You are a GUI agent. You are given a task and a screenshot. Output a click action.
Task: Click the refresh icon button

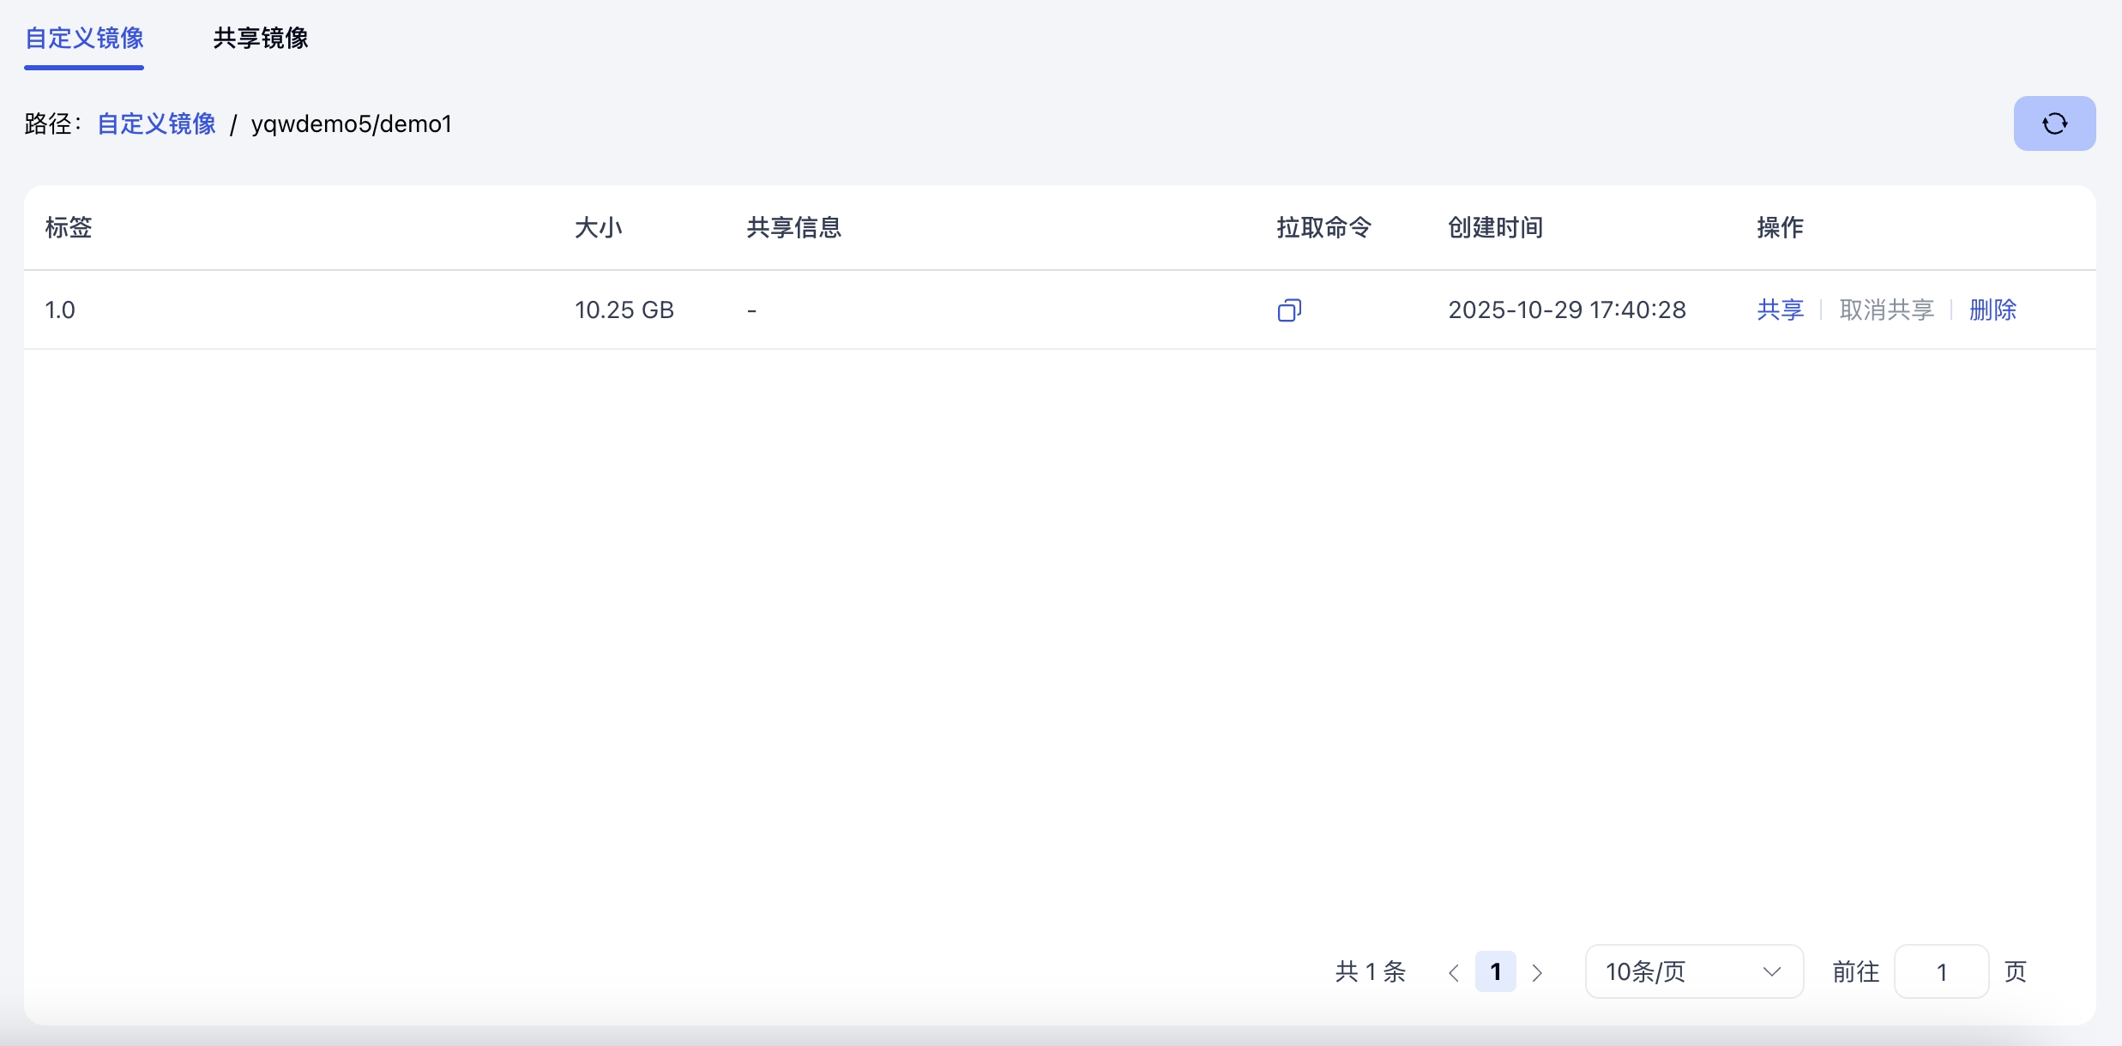pyautogui.click(x=2054, y=123)
